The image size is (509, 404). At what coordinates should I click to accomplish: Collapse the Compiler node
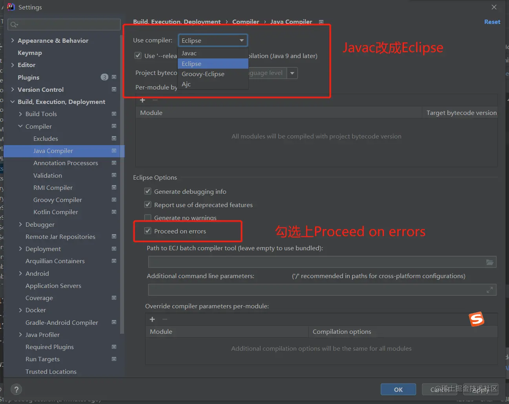pos(20,126)
